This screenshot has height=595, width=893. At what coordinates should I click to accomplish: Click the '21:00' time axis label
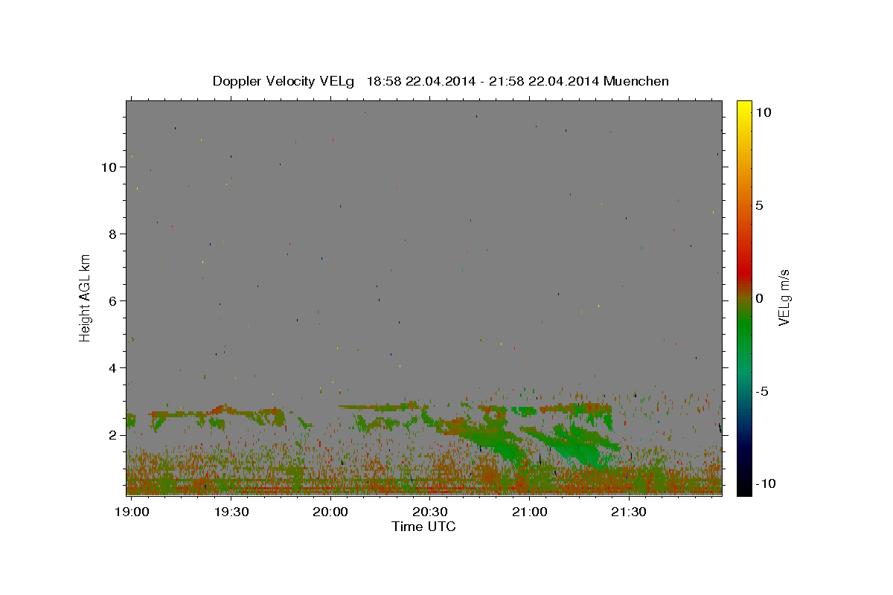[529, 512]
